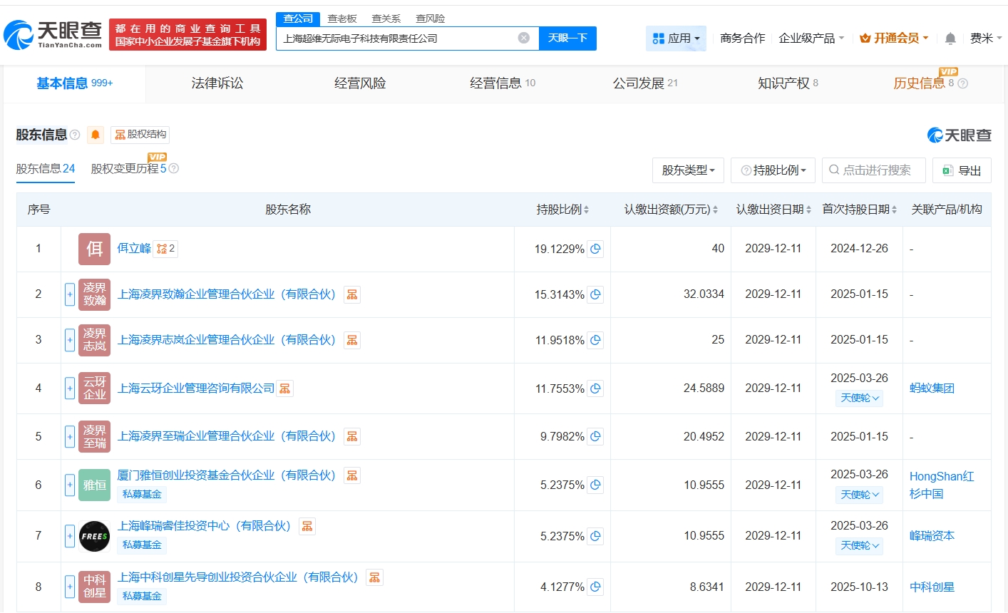Expand the 上海凌界至瑞 shareholder row
This screenshot has height=613, width=1008.
pos(70,436)
